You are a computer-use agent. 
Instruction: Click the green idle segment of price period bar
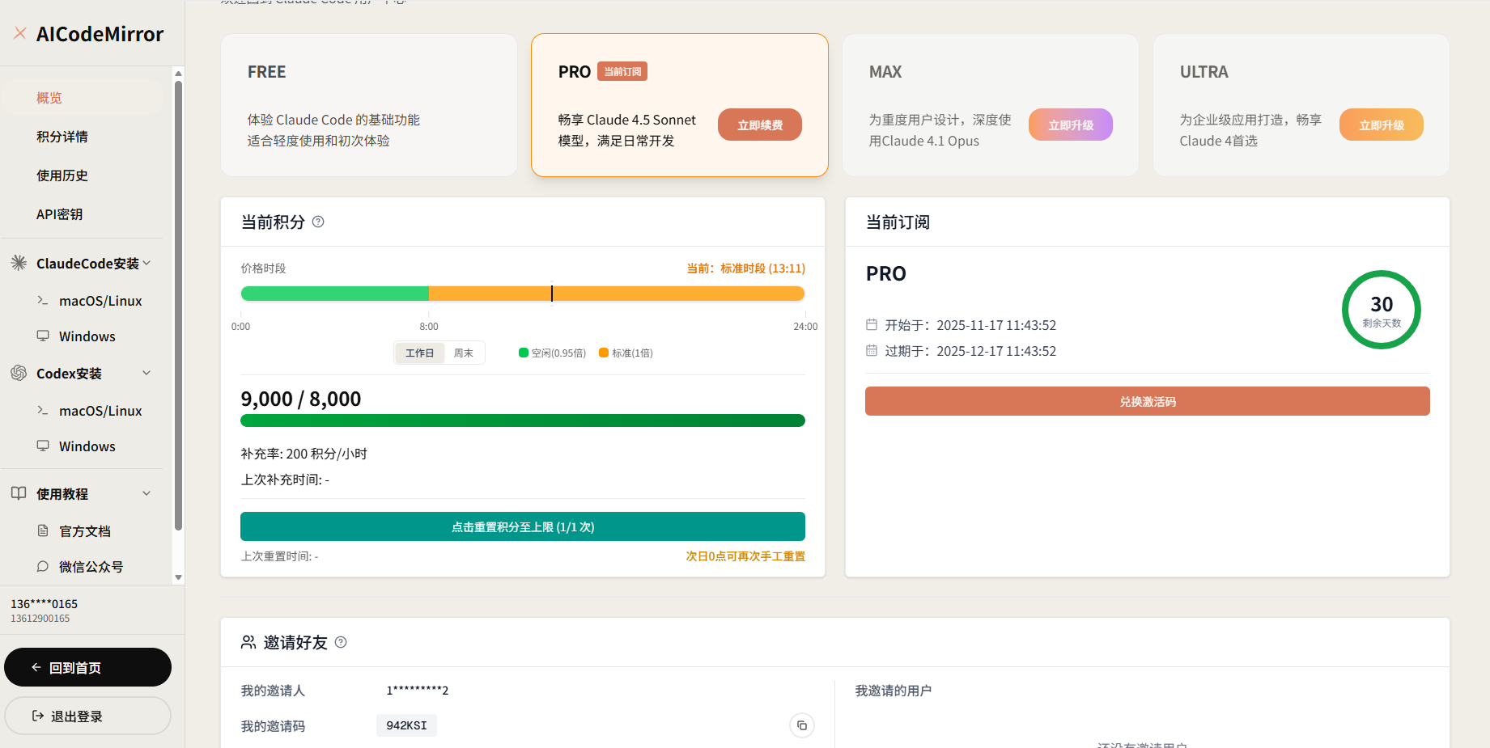pyautogui.click(x=334, y=293)
